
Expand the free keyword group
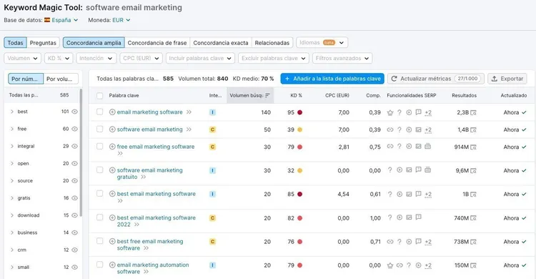12,129
